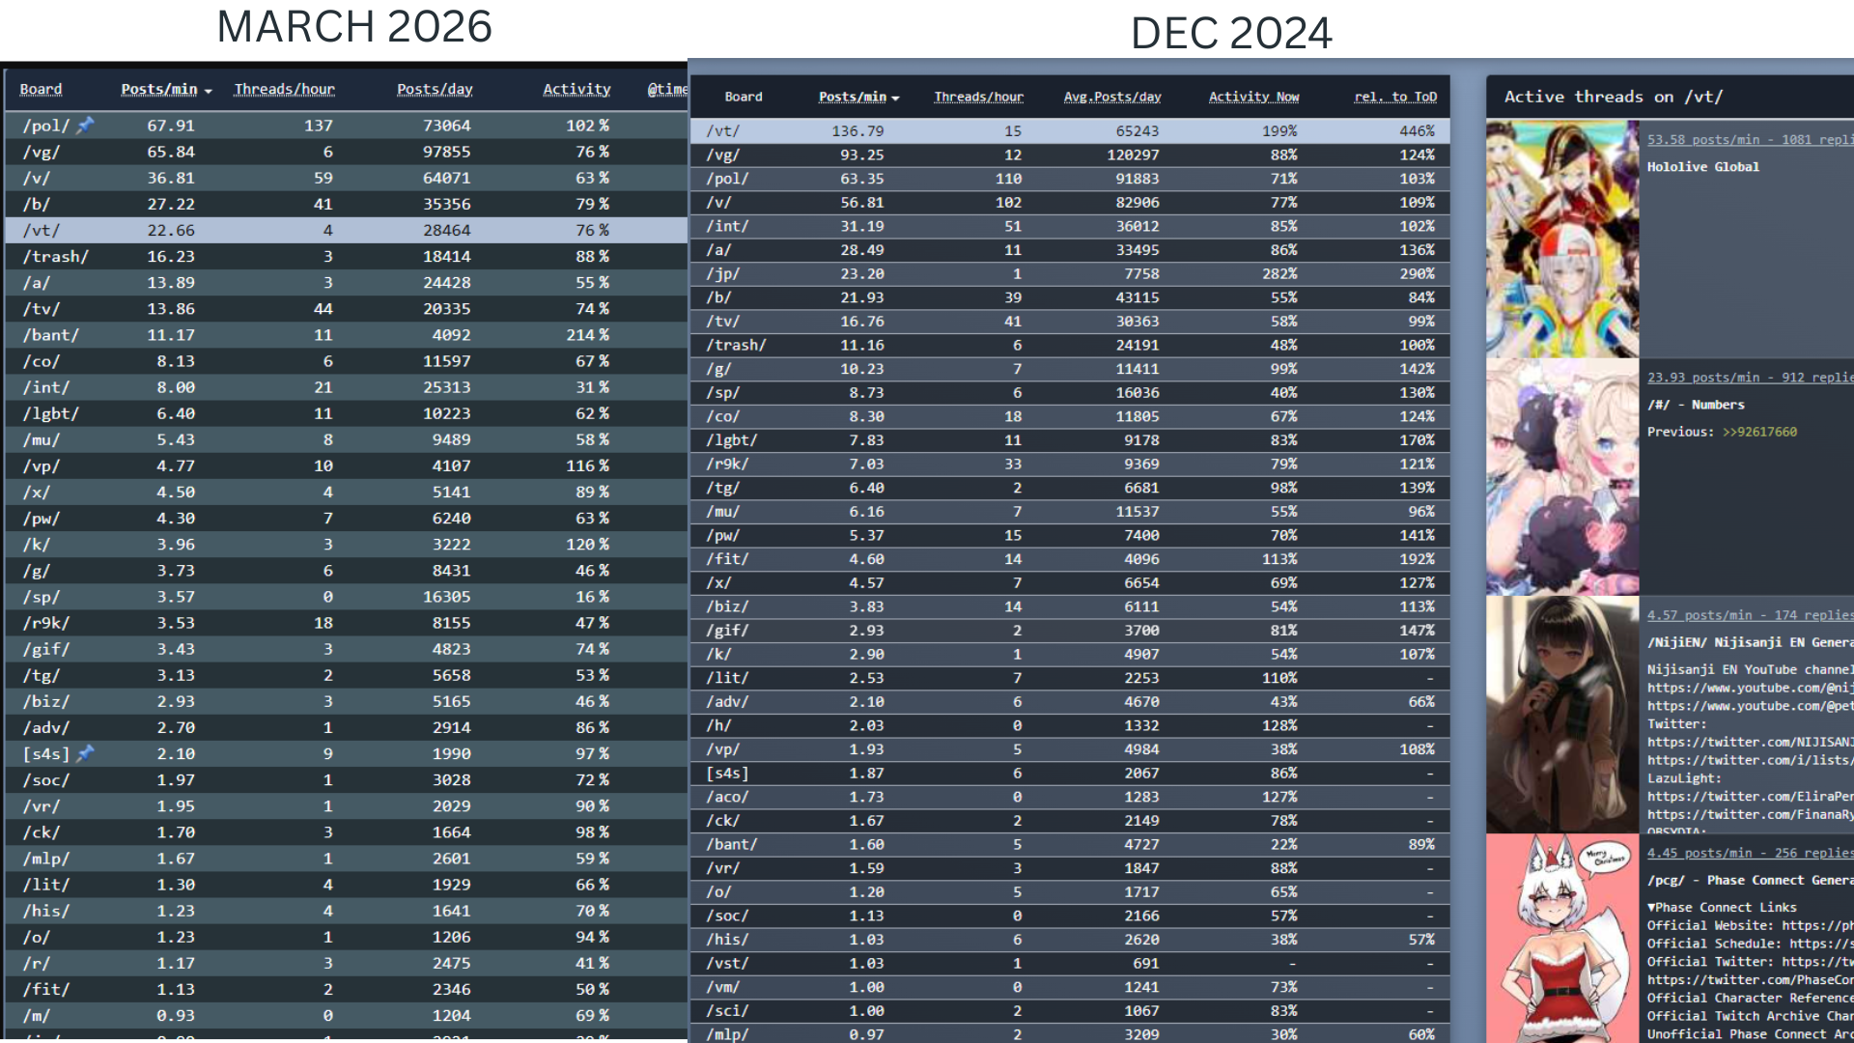Viewport: 1854px width, 1043px height.
Task: Select the /jp/ board row in right table
Action: click(1070, 273)
